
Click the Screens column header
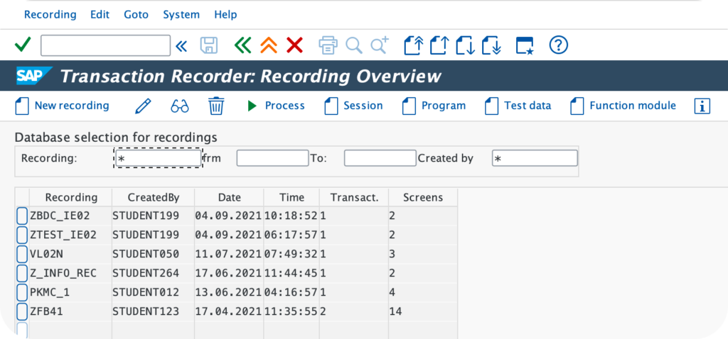[x=423, y=198]
